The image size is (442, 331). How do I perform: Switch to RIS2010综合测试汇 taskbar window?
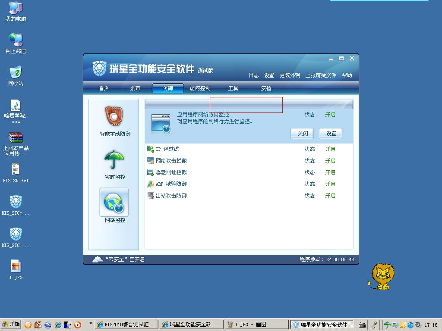(126, 325)
